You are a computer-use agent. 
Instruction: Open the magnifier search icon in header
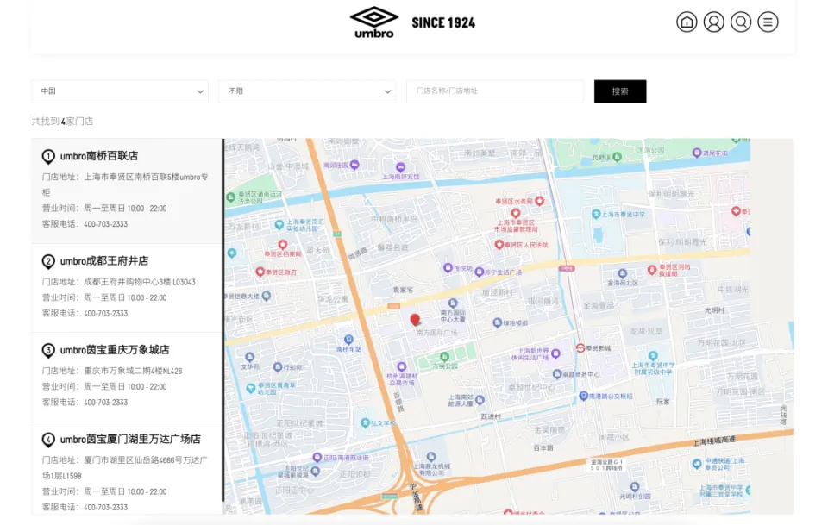click(741, 22)
